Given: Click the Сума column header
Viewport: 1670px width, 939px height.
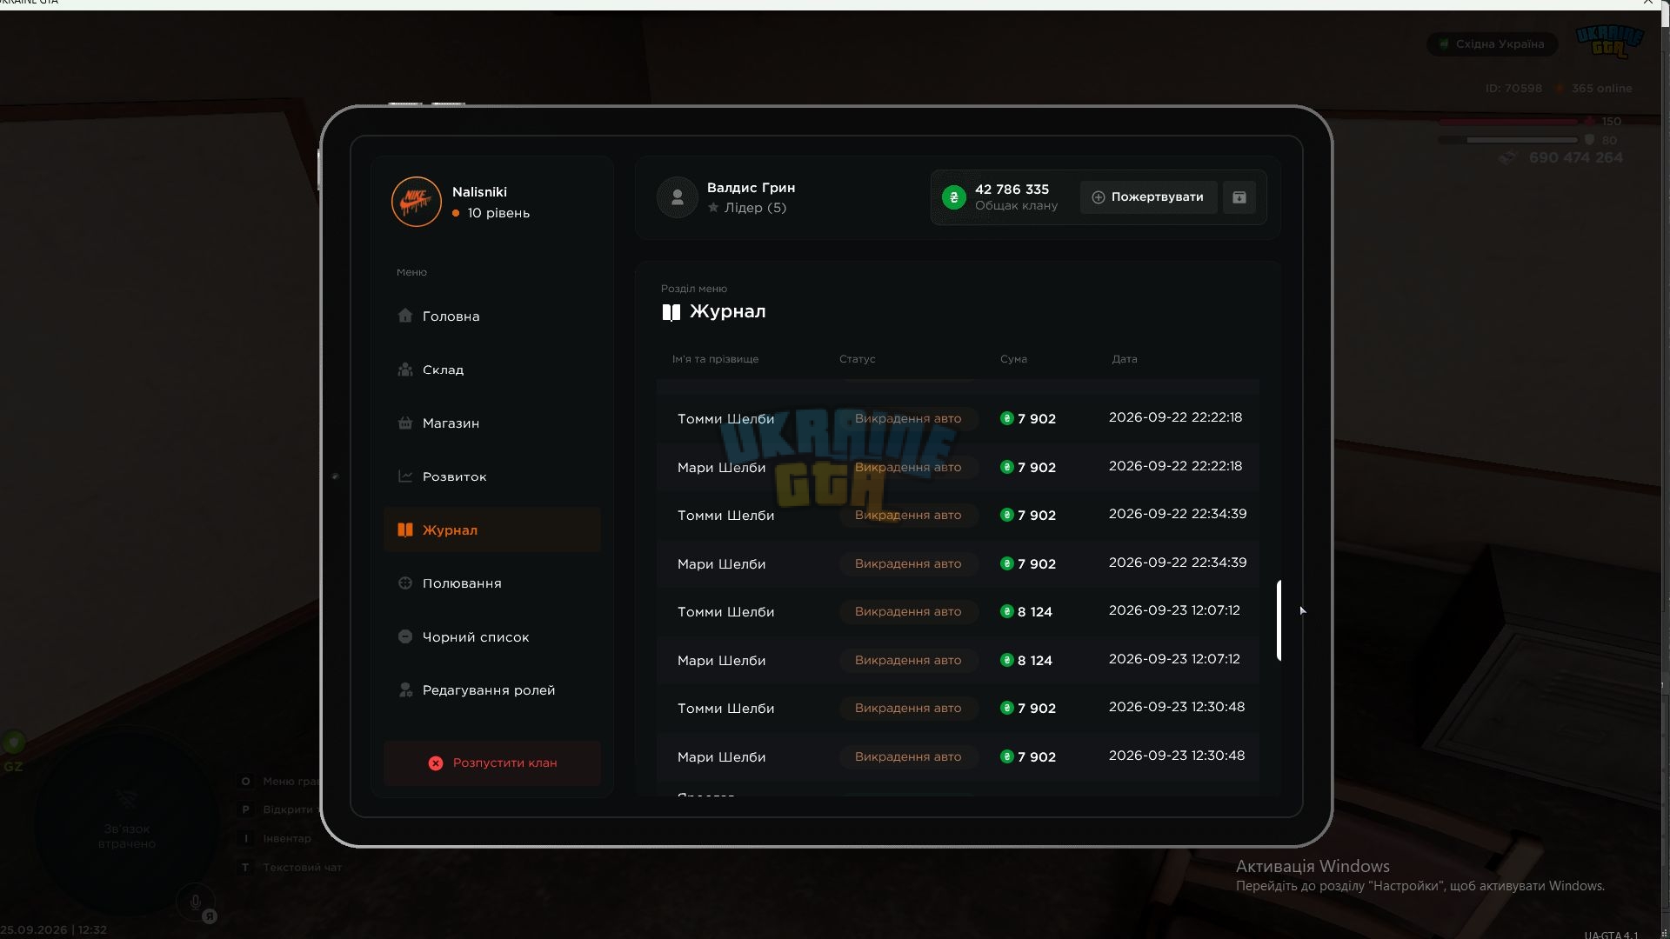Looking at the screenshot, I should tap(1013, 359).
